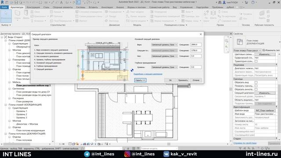Select the Modify (Изменить) tool
Image resolution: width=281 pixels, height=158 pixels.
[x=6, y=16]
